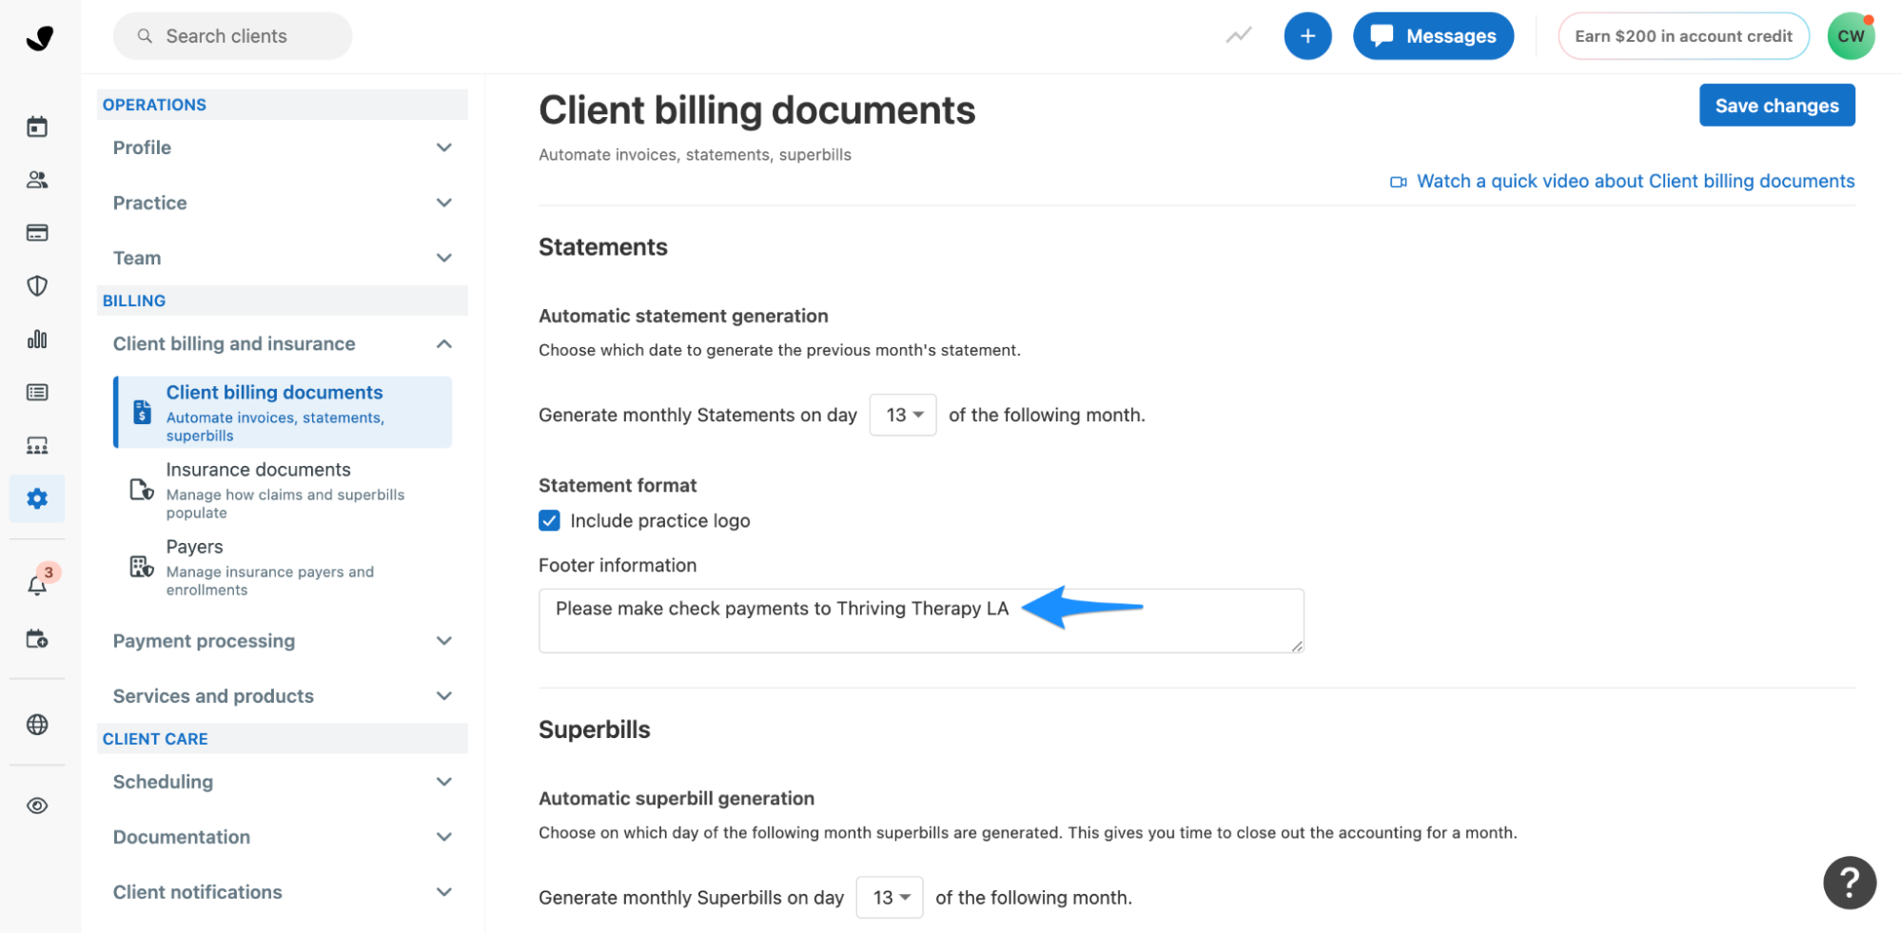Open Superbills day 13 dropdown

coord(889,897)
